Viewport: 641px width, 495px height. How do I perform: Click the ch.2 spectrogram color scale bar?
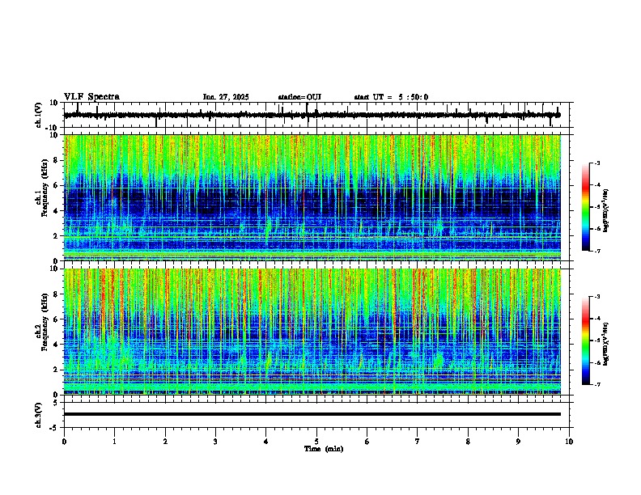click(x=586, y=341)
